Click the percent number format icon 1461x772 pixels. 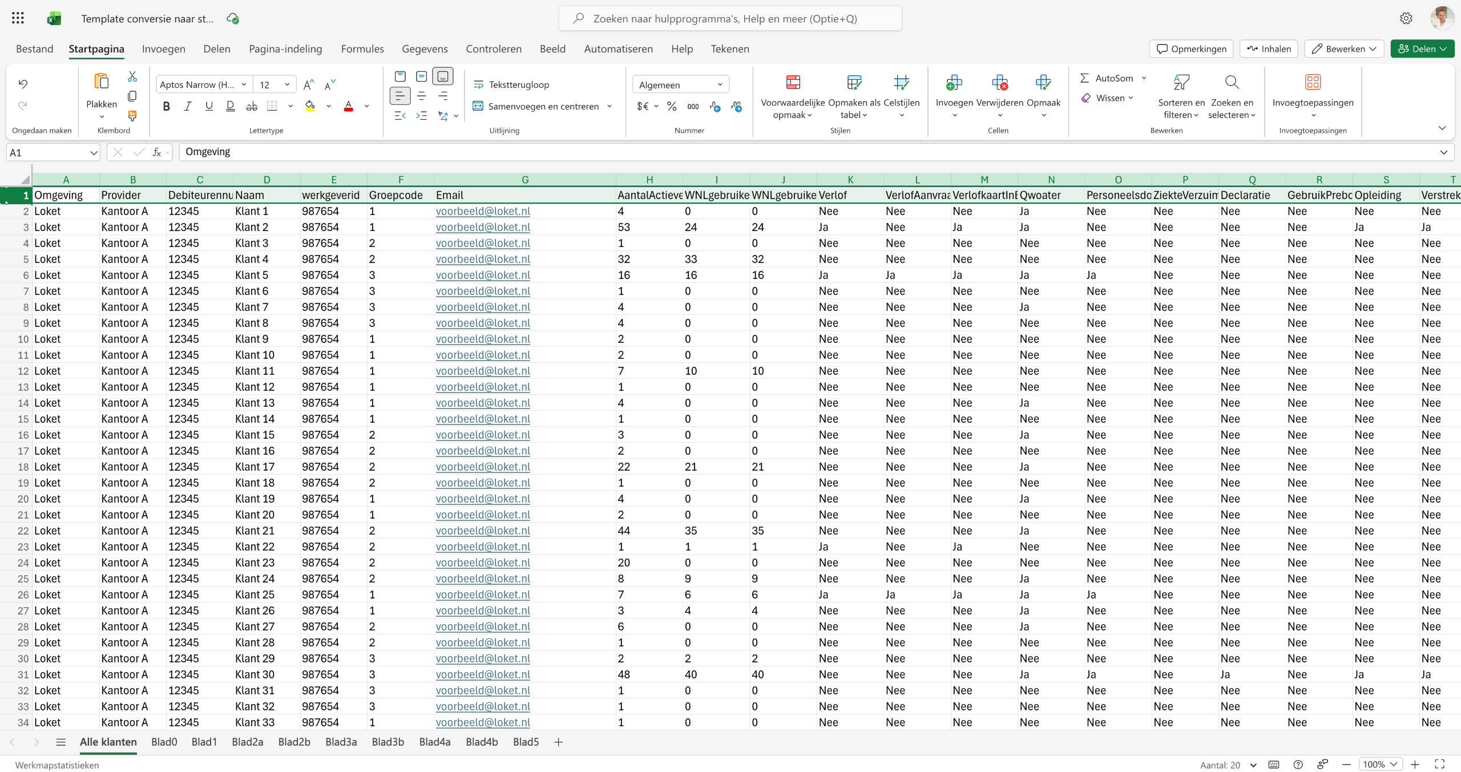pos(672,106)
